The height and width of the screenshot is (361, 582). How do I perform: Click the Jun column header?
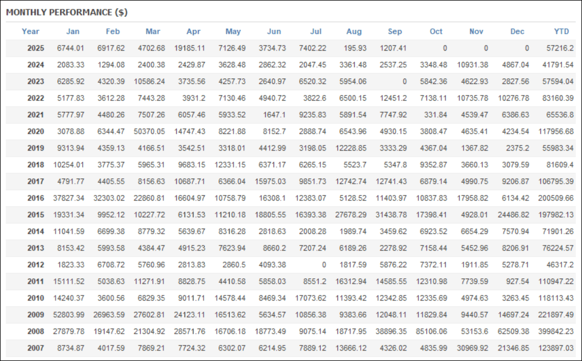(x=274, y=31)
